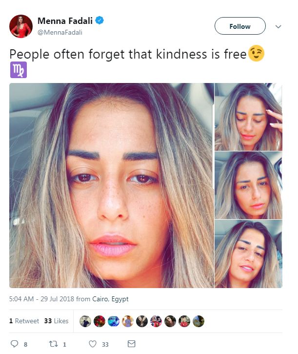Follow Menna Fadali

point(240,26)
